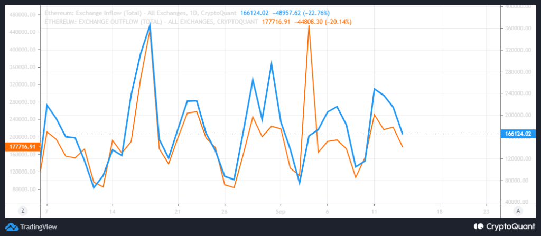This screenshot has height=236, width=541.
Task: Click the orange 177716.91 price label
Action: pos(21,146)
